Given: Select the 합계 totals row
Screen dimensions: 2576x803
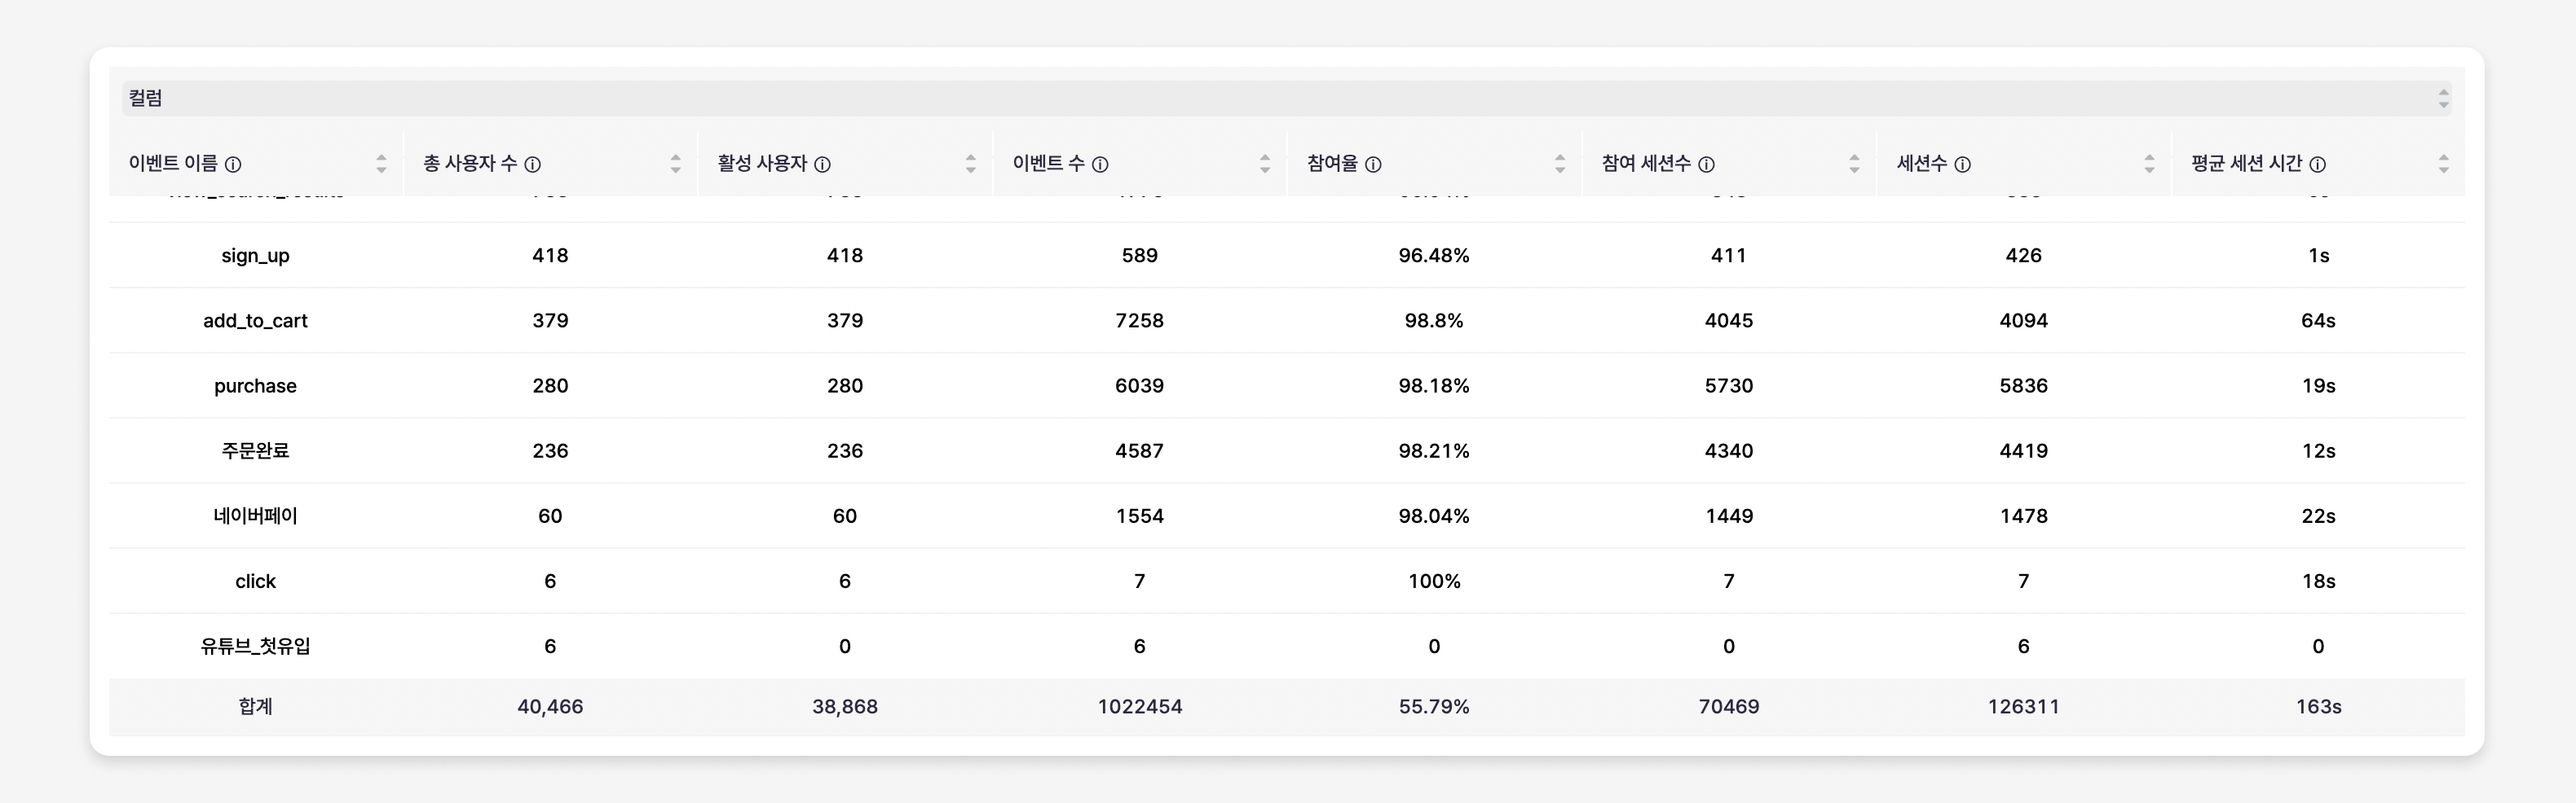Looking at the screenshot, I should pos(255,707).
